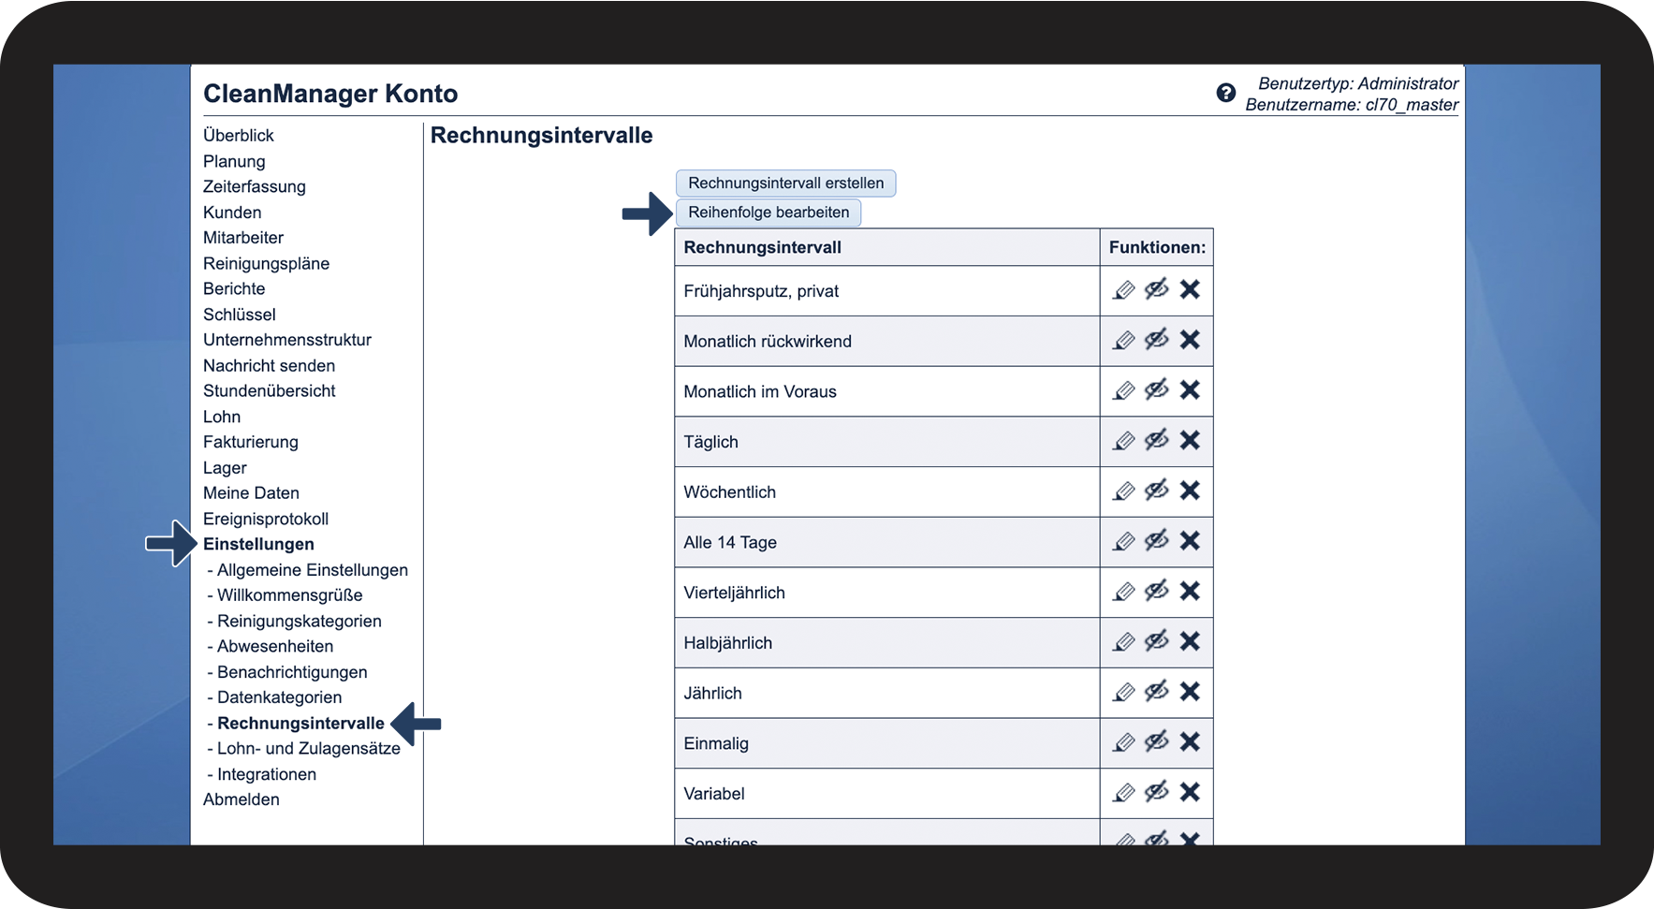The image size is (1654, 909).
Task: Edit the Vierteljährlich interval
Action: (1124, 592)
